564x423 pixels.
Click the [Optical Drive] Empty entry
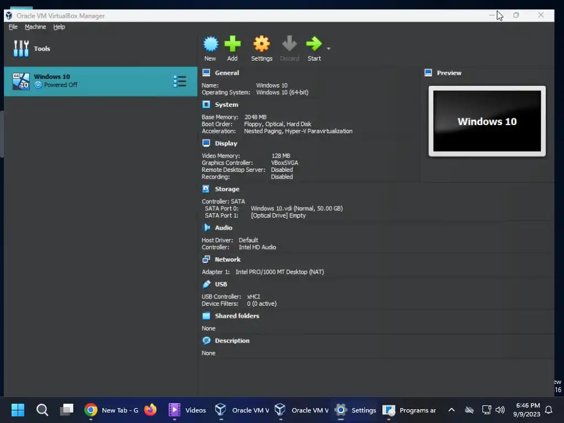278,216
